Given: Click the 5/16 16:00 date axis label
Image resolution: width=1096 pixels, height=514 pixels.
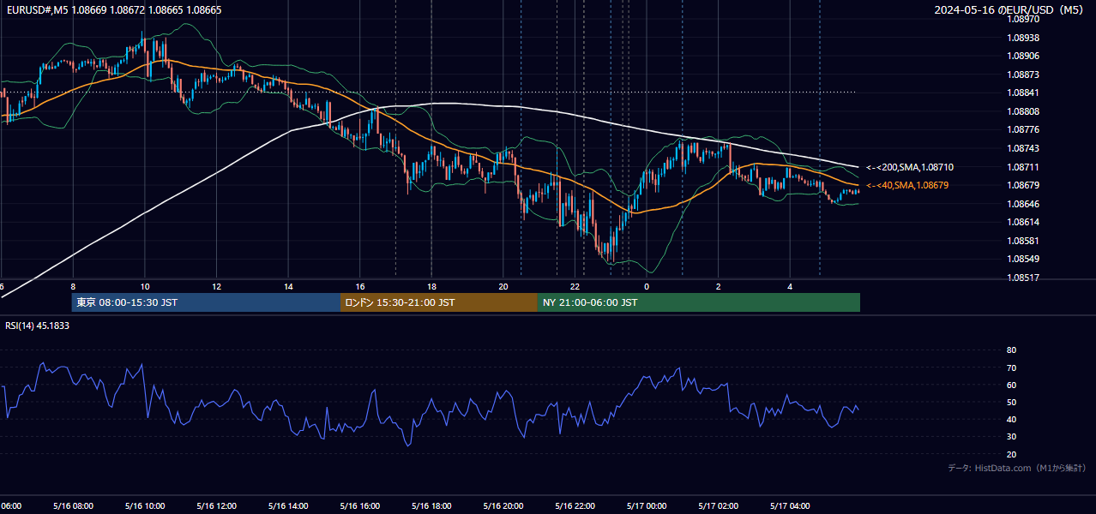Looking at the screenshot, I should (360, 506).
